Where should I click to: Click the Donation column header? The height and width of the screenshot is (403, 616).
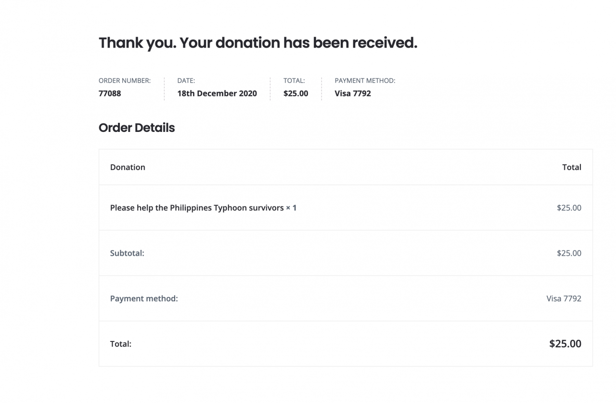point(128,167)
